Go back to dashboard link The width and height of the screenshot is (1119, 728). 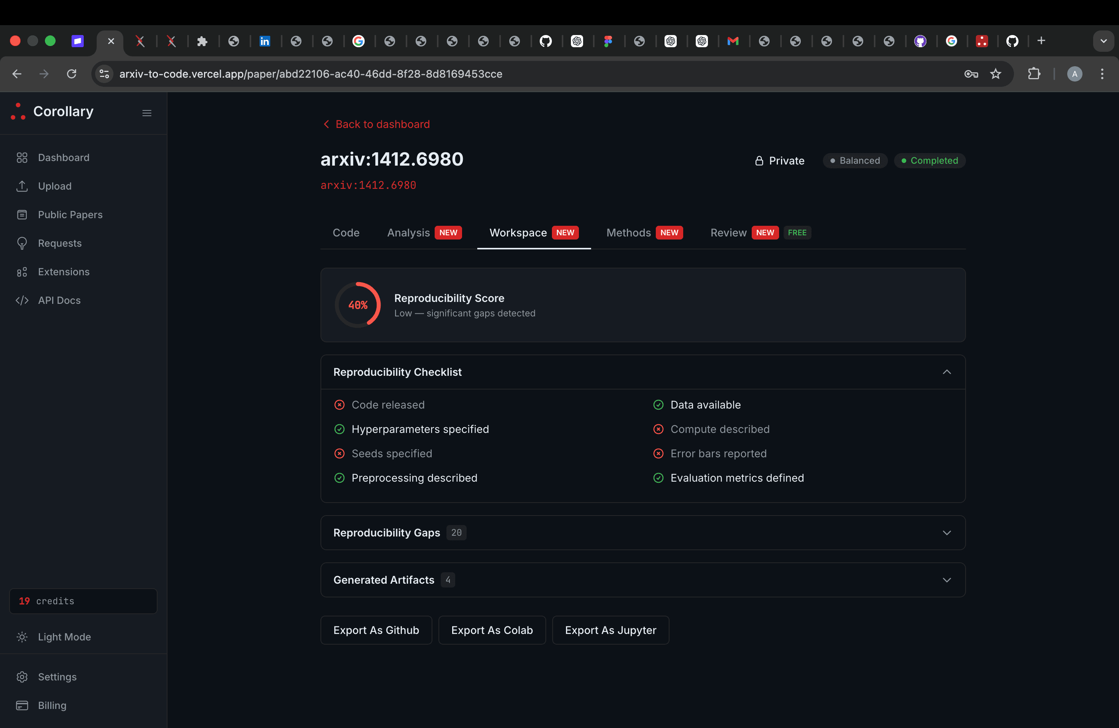(376, 124)
